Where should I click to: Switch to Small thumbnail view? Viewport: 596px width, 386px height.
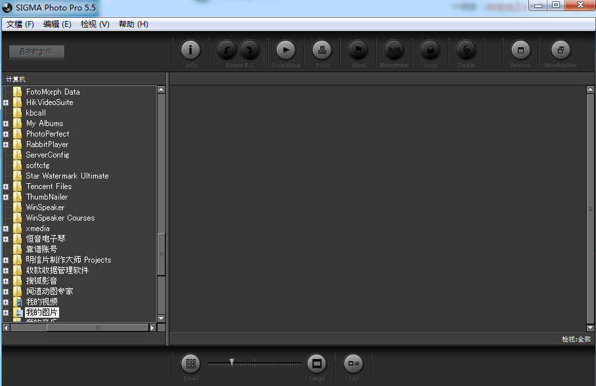pyautogui.click(x=191, y=364)
